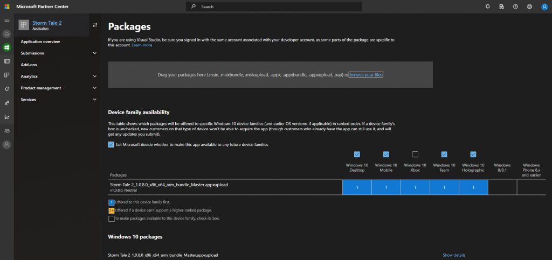Open the notifications bell icon
Viewport: 552px width, 260px height.
tap(488, 6)
